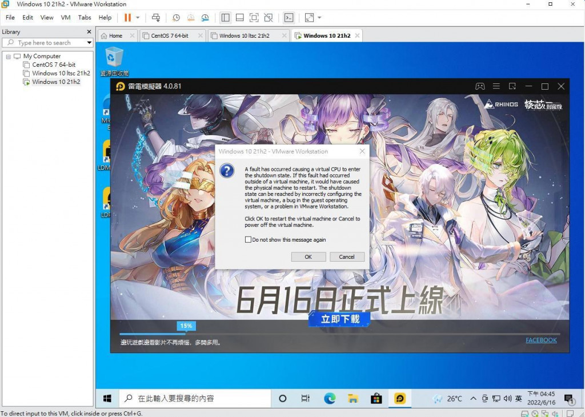The image size is (585, 417).
Task: Click the LDPlayer gamepad icon in title bar
Action: tap(480, 86)
